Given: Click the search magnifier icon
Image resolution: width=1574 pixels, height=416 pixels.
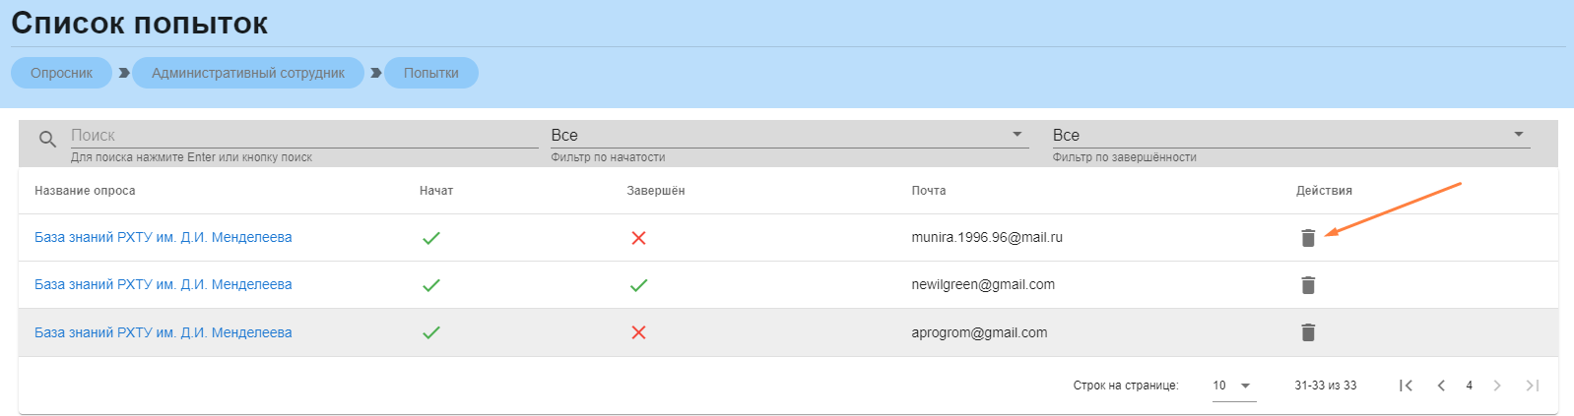Looking at the screenshot, I should tap(47, 140).
